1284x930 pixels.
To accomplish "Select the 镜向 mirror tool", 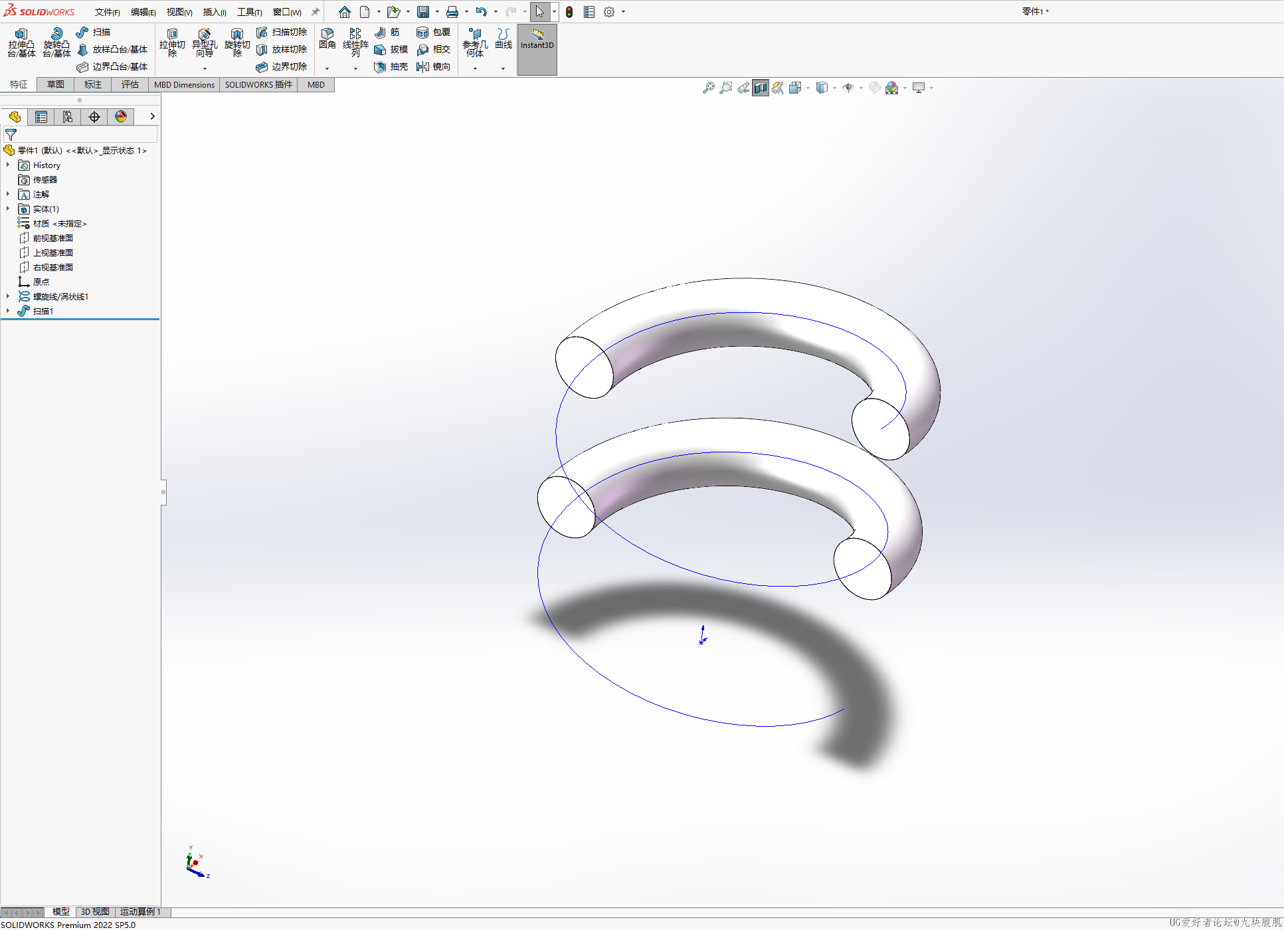I will click(433, 66).
